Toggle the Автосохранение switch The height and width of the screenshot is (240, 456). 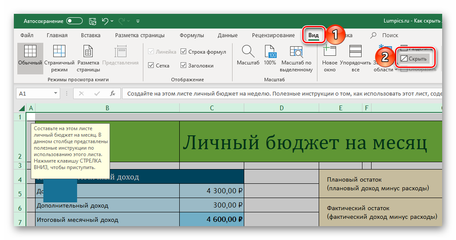point(74,20)
